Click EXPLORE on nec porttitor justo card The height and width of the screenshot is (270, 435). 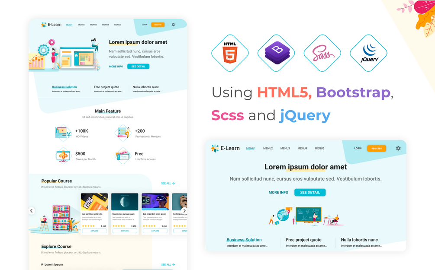(94, 231)
